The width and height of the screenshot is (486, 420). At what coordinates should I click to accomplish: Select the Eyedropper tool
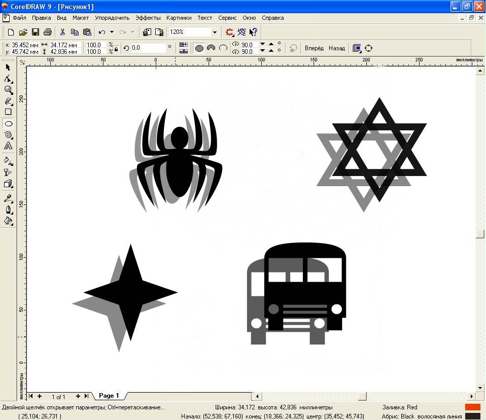tap(8, 198)
